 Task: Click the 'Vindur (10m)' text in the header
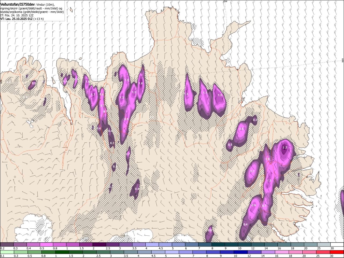45,5
